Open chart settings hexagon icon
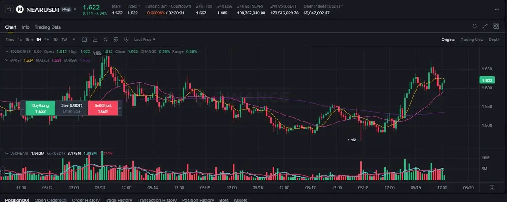 click(126, 40)
